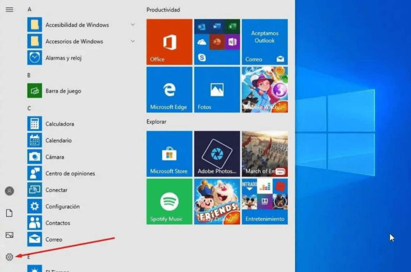This screenshot has height=272, width=411.
Task: Select Calendario text label
Action: (x=59, y=140)
